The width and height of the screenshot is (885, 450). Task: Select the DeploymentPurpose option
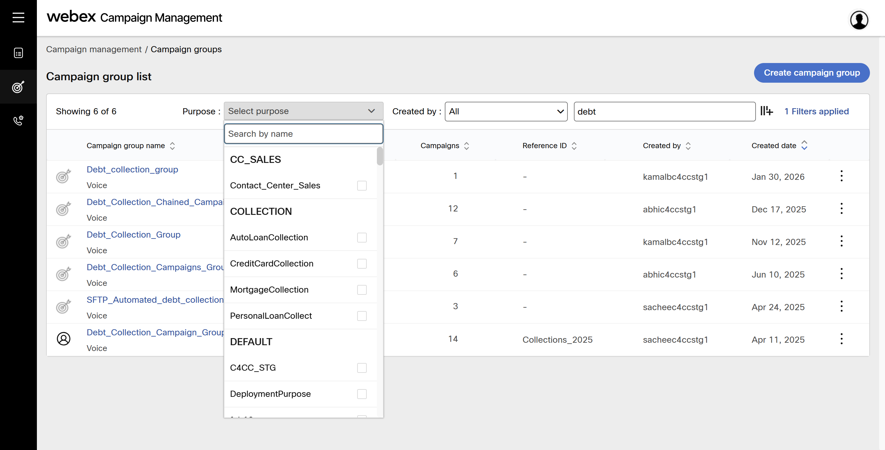[x=362, y=394]
